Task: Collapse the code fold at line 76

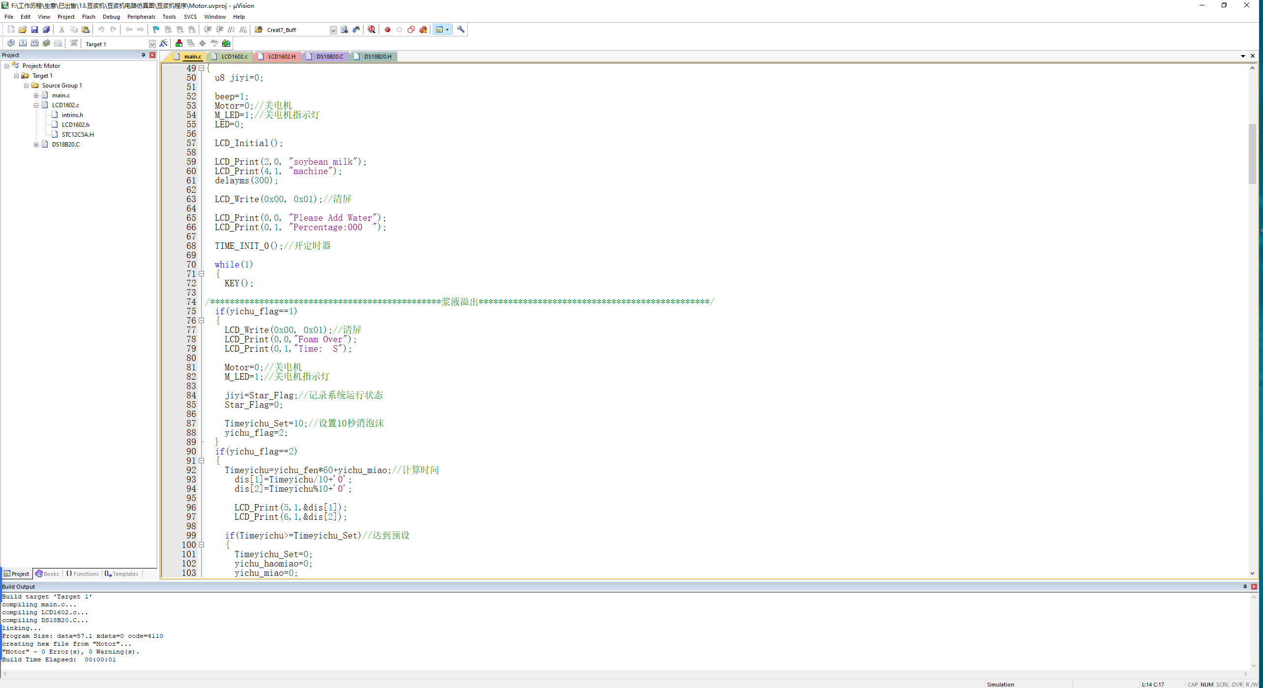Action: [201, 321]
